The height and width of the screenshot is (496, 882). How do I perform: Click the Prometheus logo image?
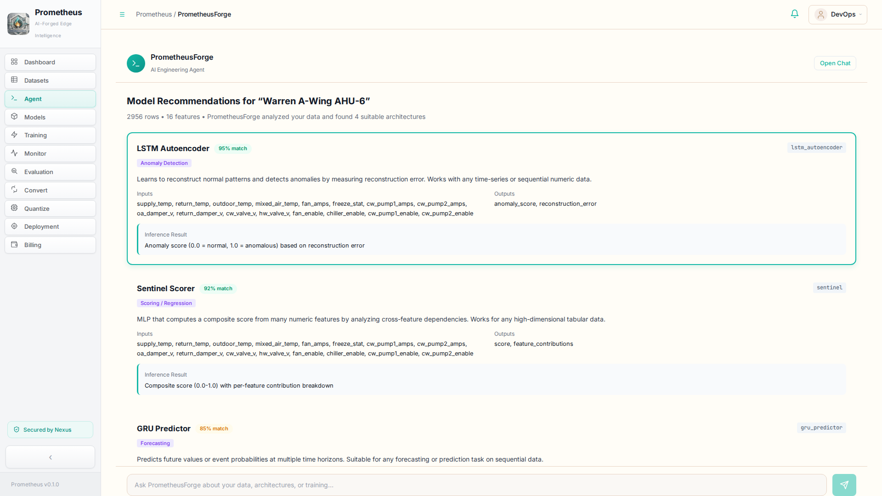click(18, 23)
